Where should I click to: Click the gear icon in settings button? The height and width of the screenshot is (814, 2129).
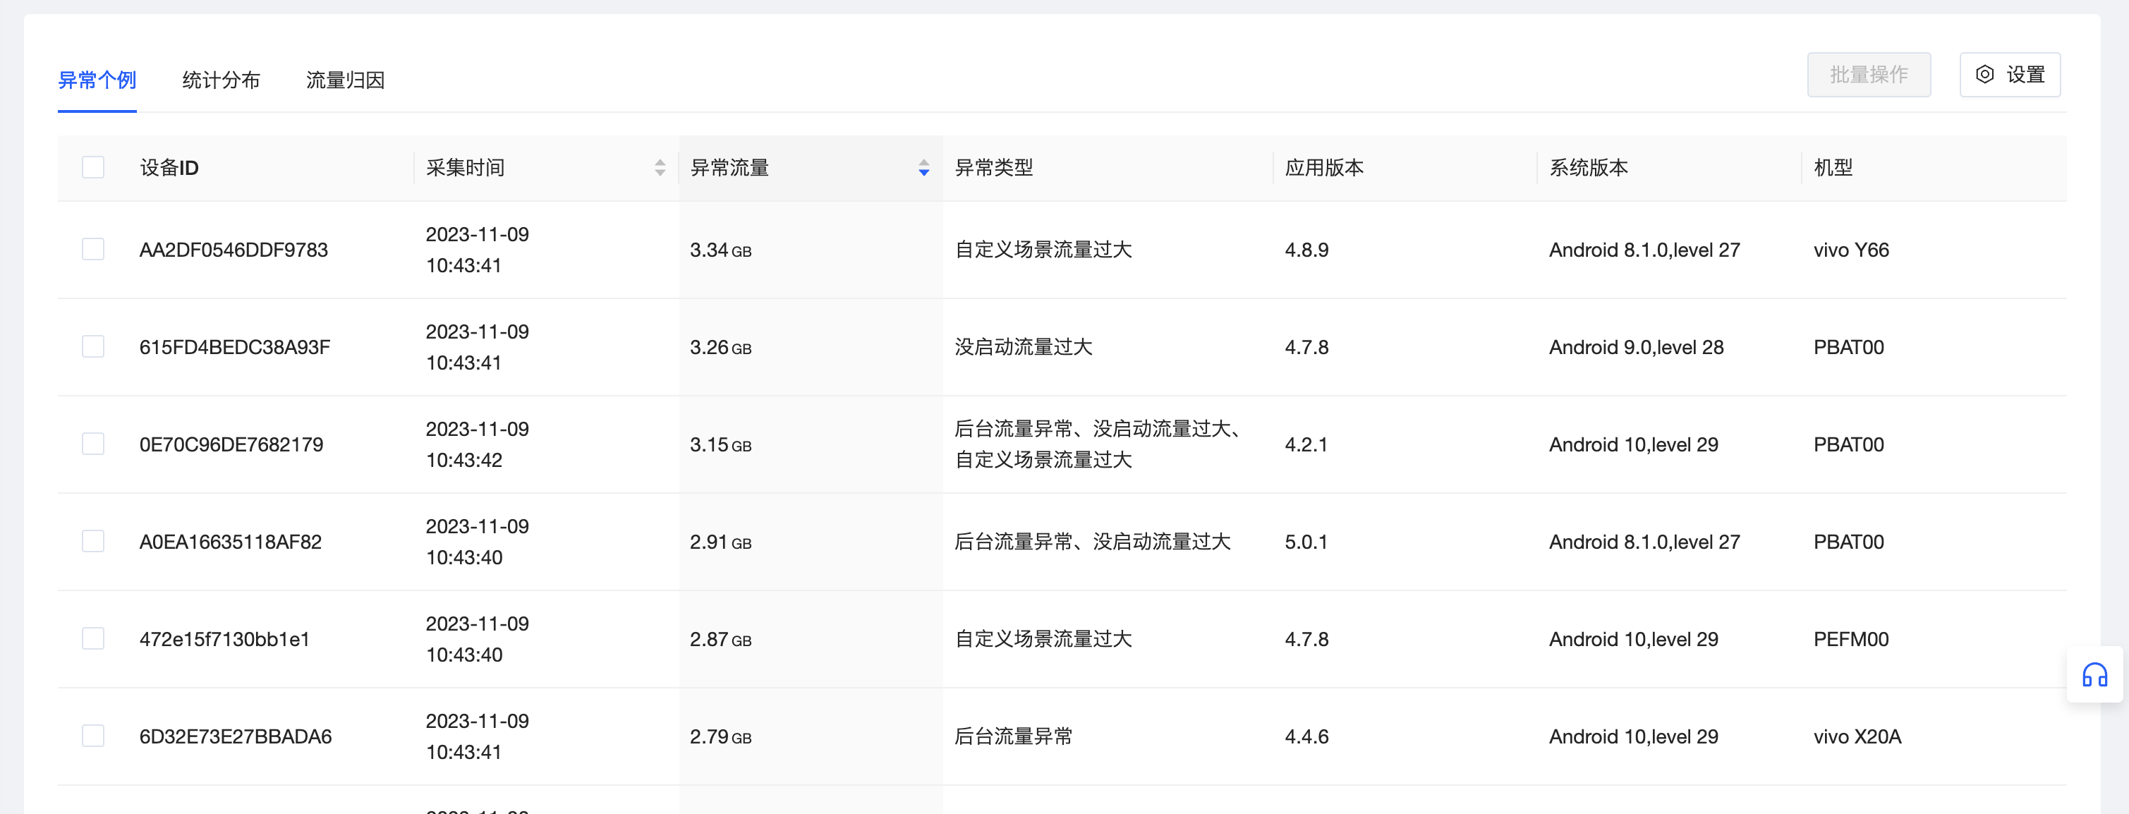pos(1984,74)
